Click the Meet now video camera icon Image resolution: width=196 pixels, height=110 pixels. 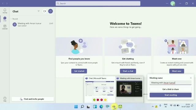coord(44,11)
